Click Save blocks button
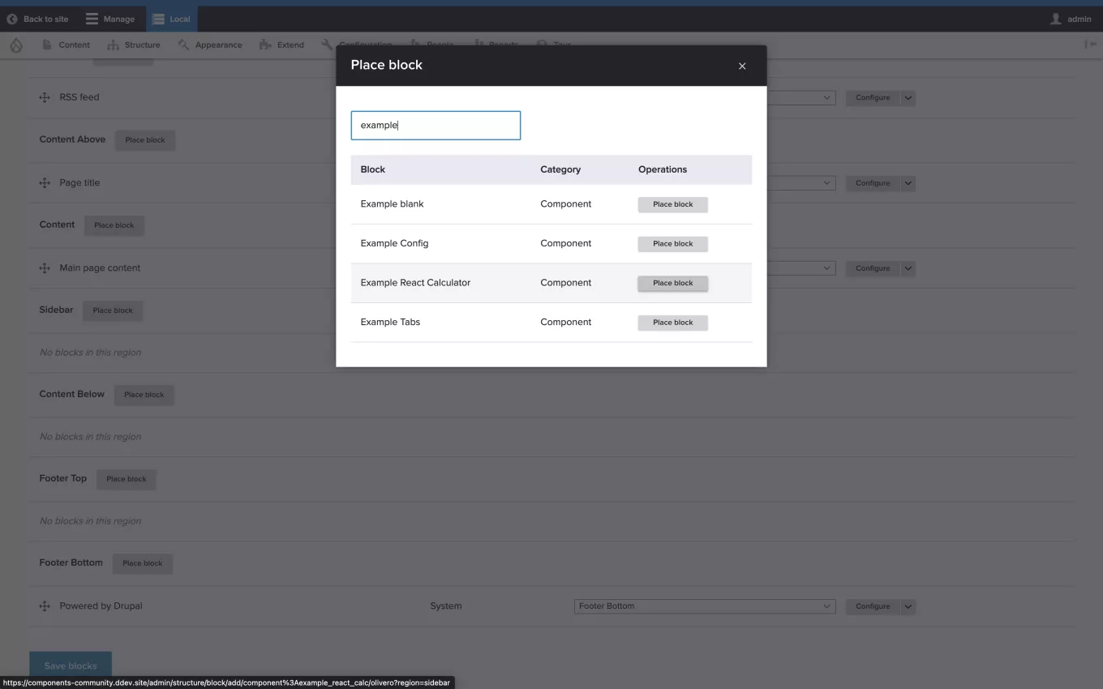Image resolution: width=1103 pixels, height=689 pixels. (71, 665)
